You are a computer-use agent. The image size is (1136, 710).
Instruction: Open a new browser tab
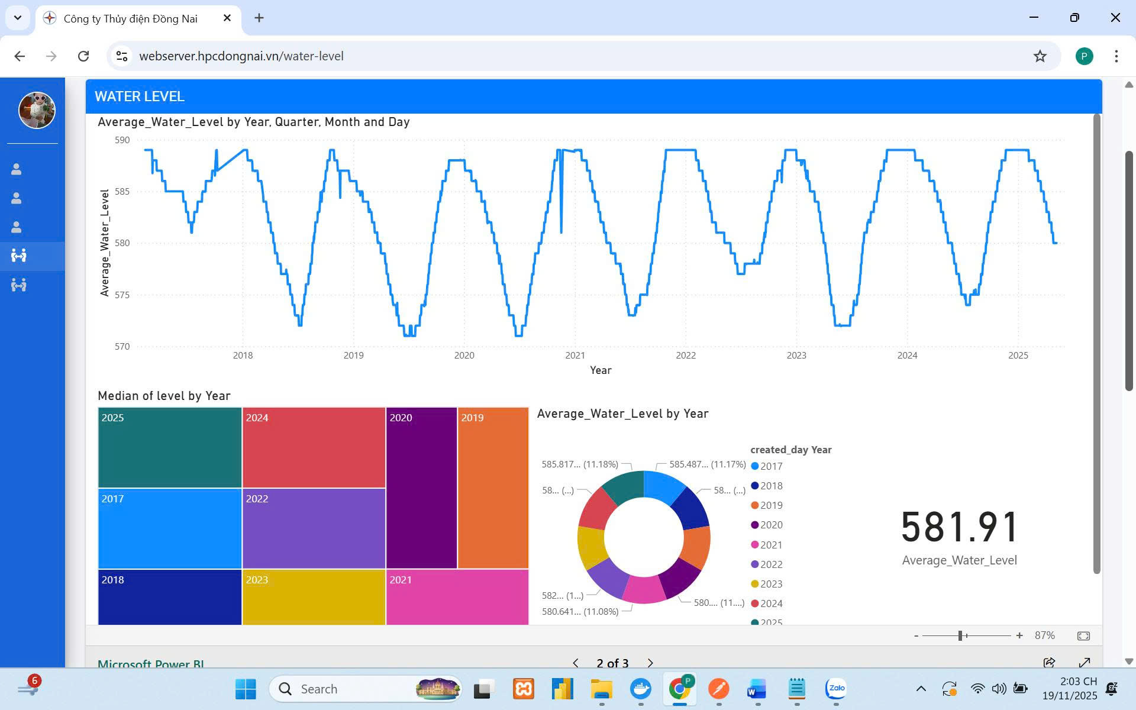pyautogui.click(x=259, y=18)
